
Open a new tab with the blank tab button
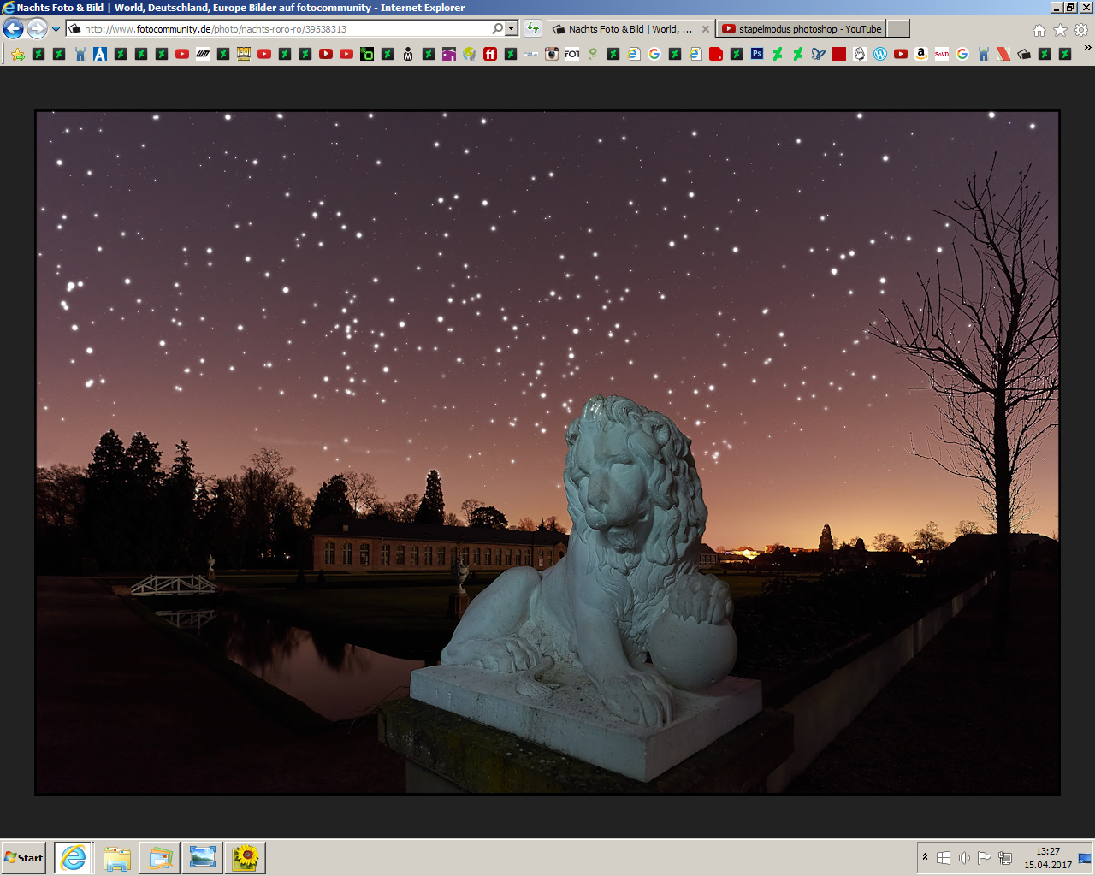pyautogui.click(x=897, y=29)
